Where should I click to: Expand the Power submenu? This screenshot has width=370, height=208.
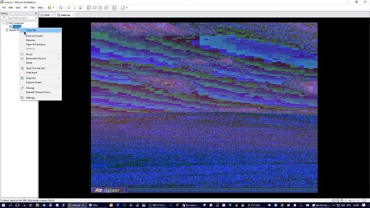coord(41,54)
